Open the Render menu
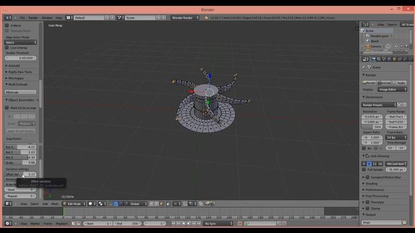The height and width of the screenshot is (233, 415). (33, 17)
